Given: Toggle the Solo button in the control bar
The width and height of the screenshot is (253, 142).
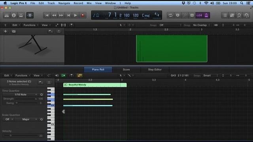Looking at the screenshot, I should pyautogui.click(x=192, y=15).
